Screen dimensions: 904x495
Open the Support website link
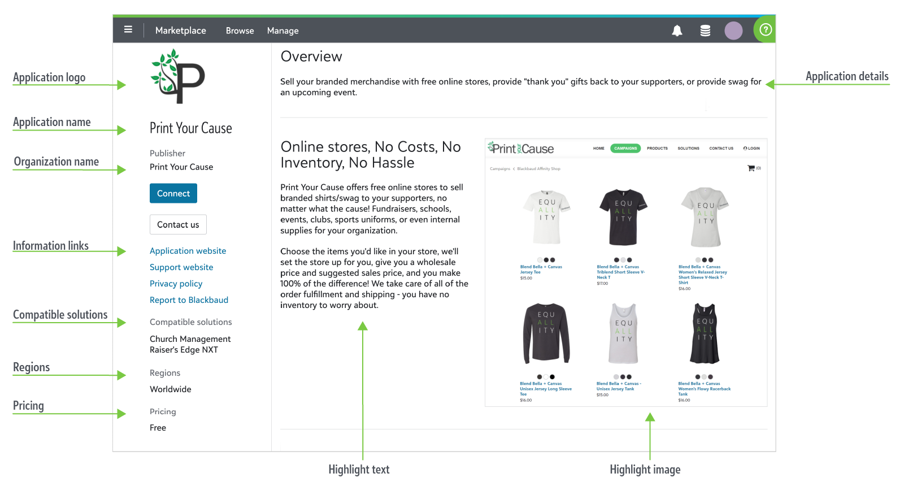[181, 267]
